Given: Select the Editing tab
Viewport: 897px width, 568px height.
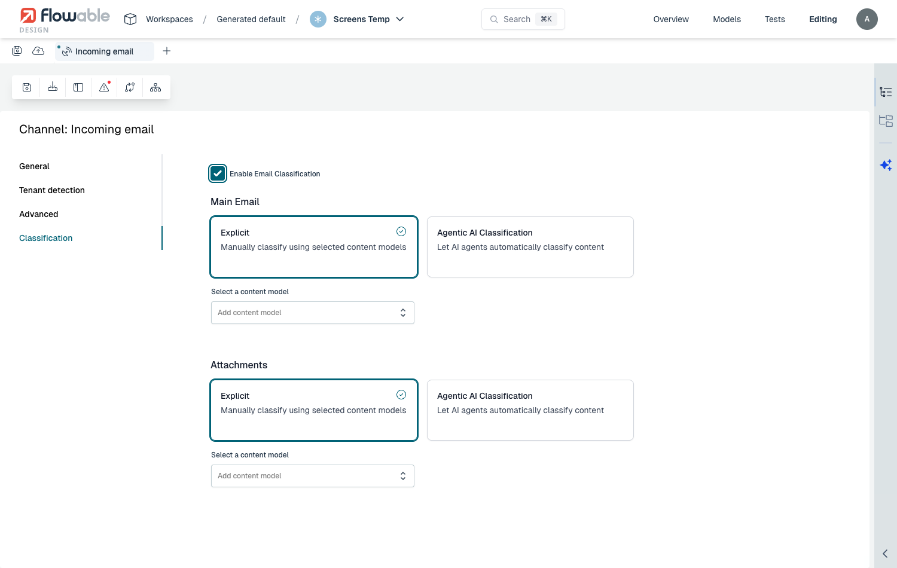Looking at the screenshot, I should [823, 19].
